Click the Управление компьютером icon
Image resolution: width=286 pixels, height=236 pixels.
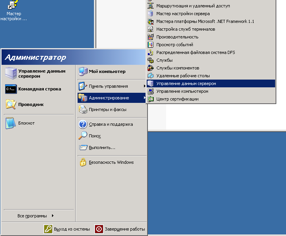pyautogui.click(x=151, y=91)
